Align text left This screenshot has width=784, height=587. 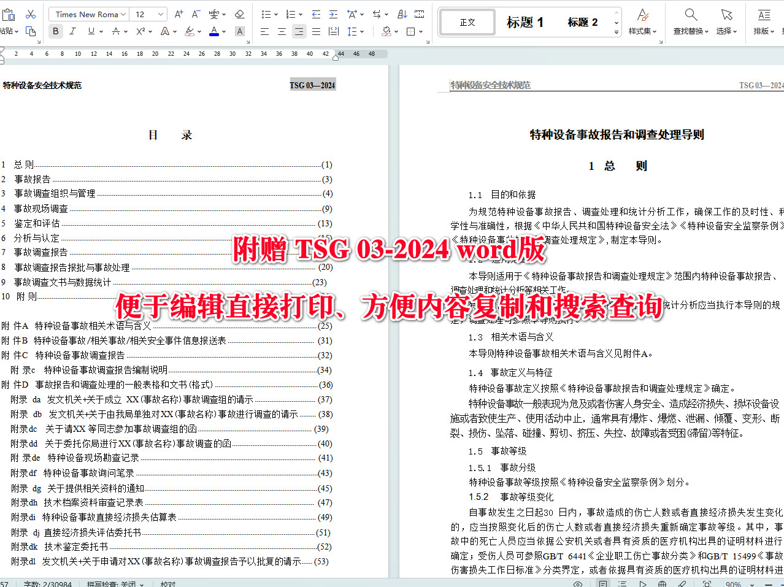point(264,31)
